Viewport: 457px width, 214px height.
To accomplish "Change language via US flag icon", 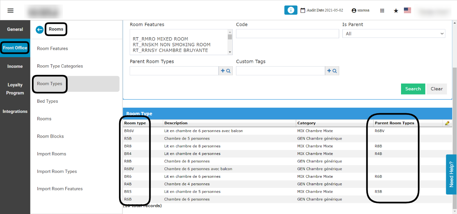I will [407, 10].
